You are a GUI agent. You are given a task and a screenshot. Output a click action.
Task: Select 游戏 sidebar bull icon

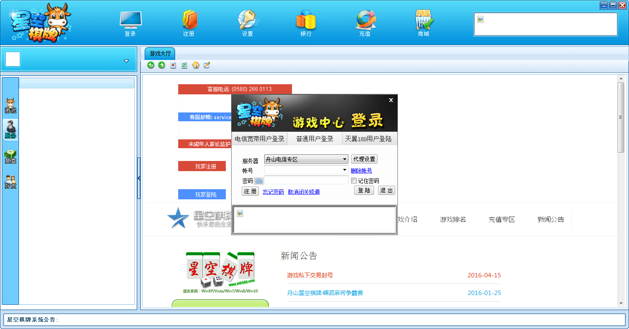coord(11,106)
